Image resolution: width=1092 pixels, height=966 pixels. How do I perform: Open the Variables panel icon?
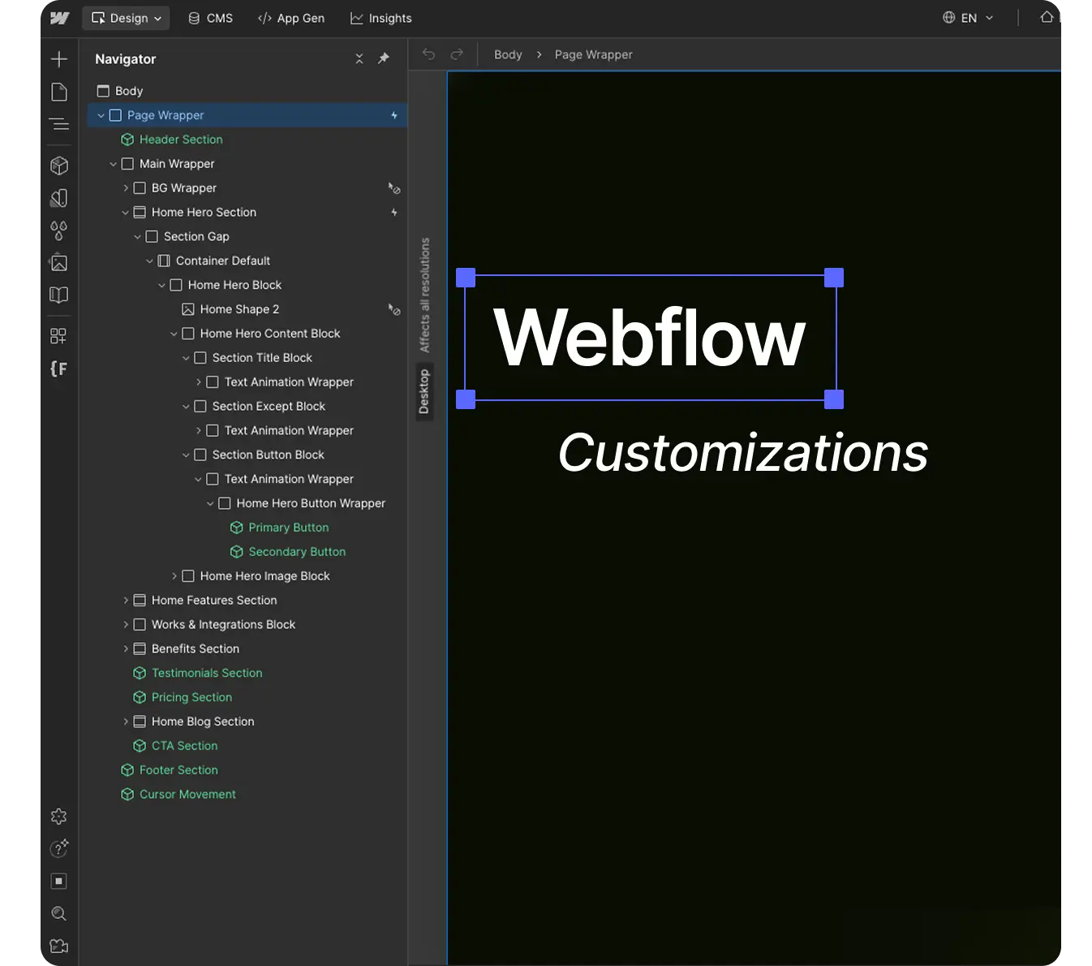(59, 198)
